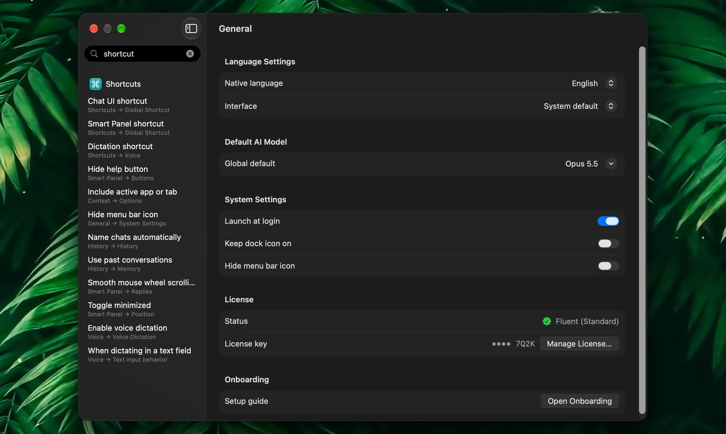Click the Default AI Model heading
726x434 pixels.
tap(256, 142)
